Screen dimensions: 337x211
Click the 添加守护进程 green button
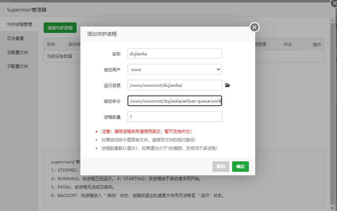click(x=60, y=27)
